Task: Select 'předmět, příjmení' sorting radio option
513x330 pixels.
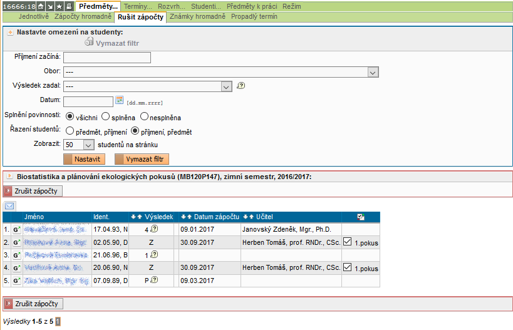Action: (70, 131)
